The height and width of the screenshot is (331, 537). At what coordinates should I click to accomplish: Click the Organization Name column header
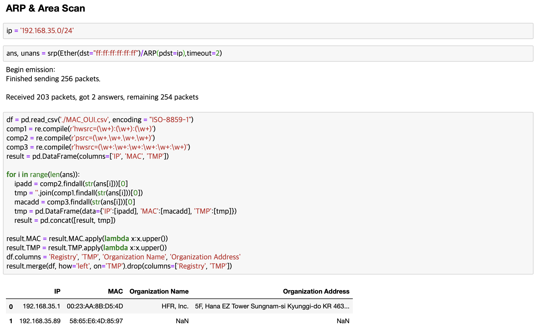tap(159, 291)
